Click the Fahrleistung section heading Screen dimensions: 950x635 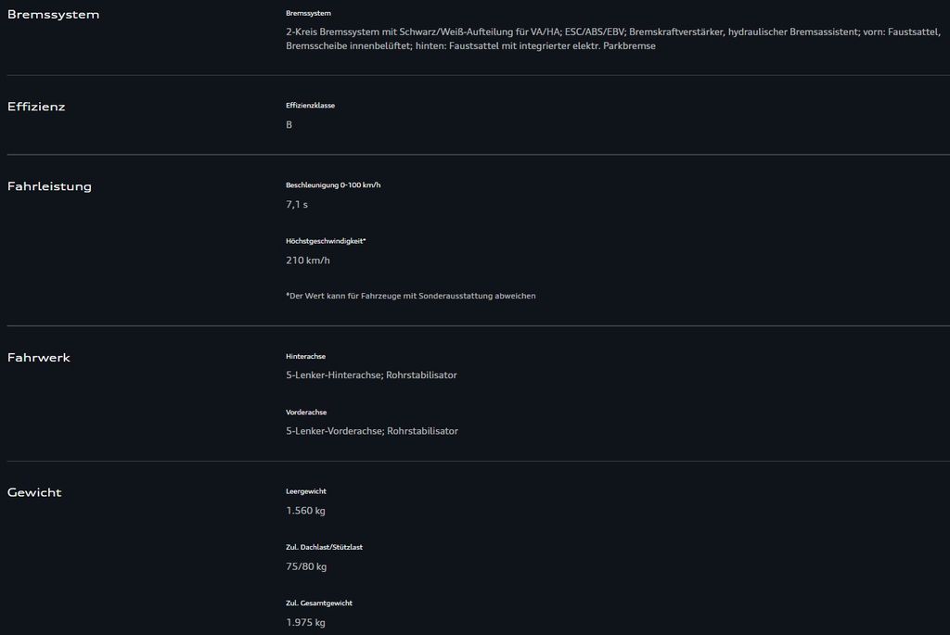click(x=49, y=186)
